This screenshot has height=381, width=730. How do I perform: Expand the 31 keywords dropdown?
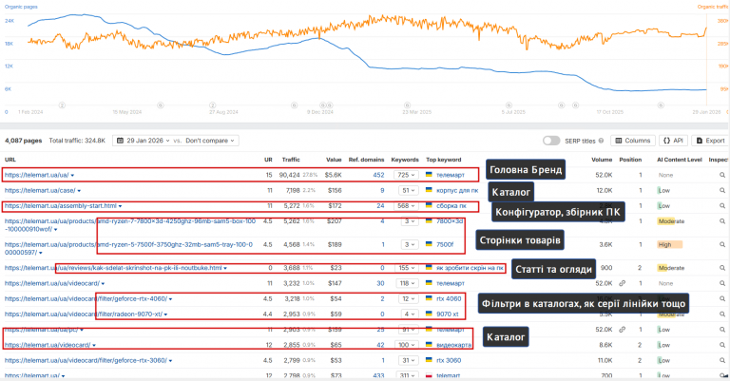coord(409,360)
